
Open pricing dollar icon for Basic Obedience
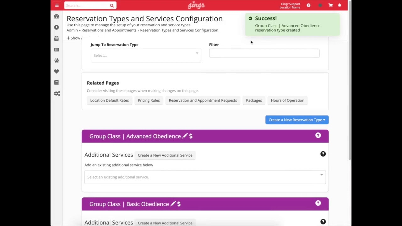click(179, 204)
